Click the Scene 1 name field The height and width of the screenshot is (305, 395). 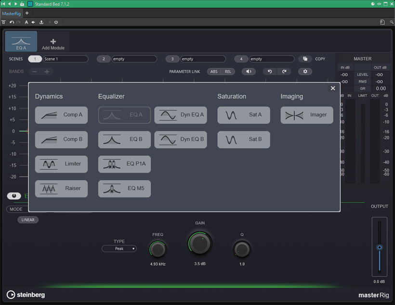(66, 59)
